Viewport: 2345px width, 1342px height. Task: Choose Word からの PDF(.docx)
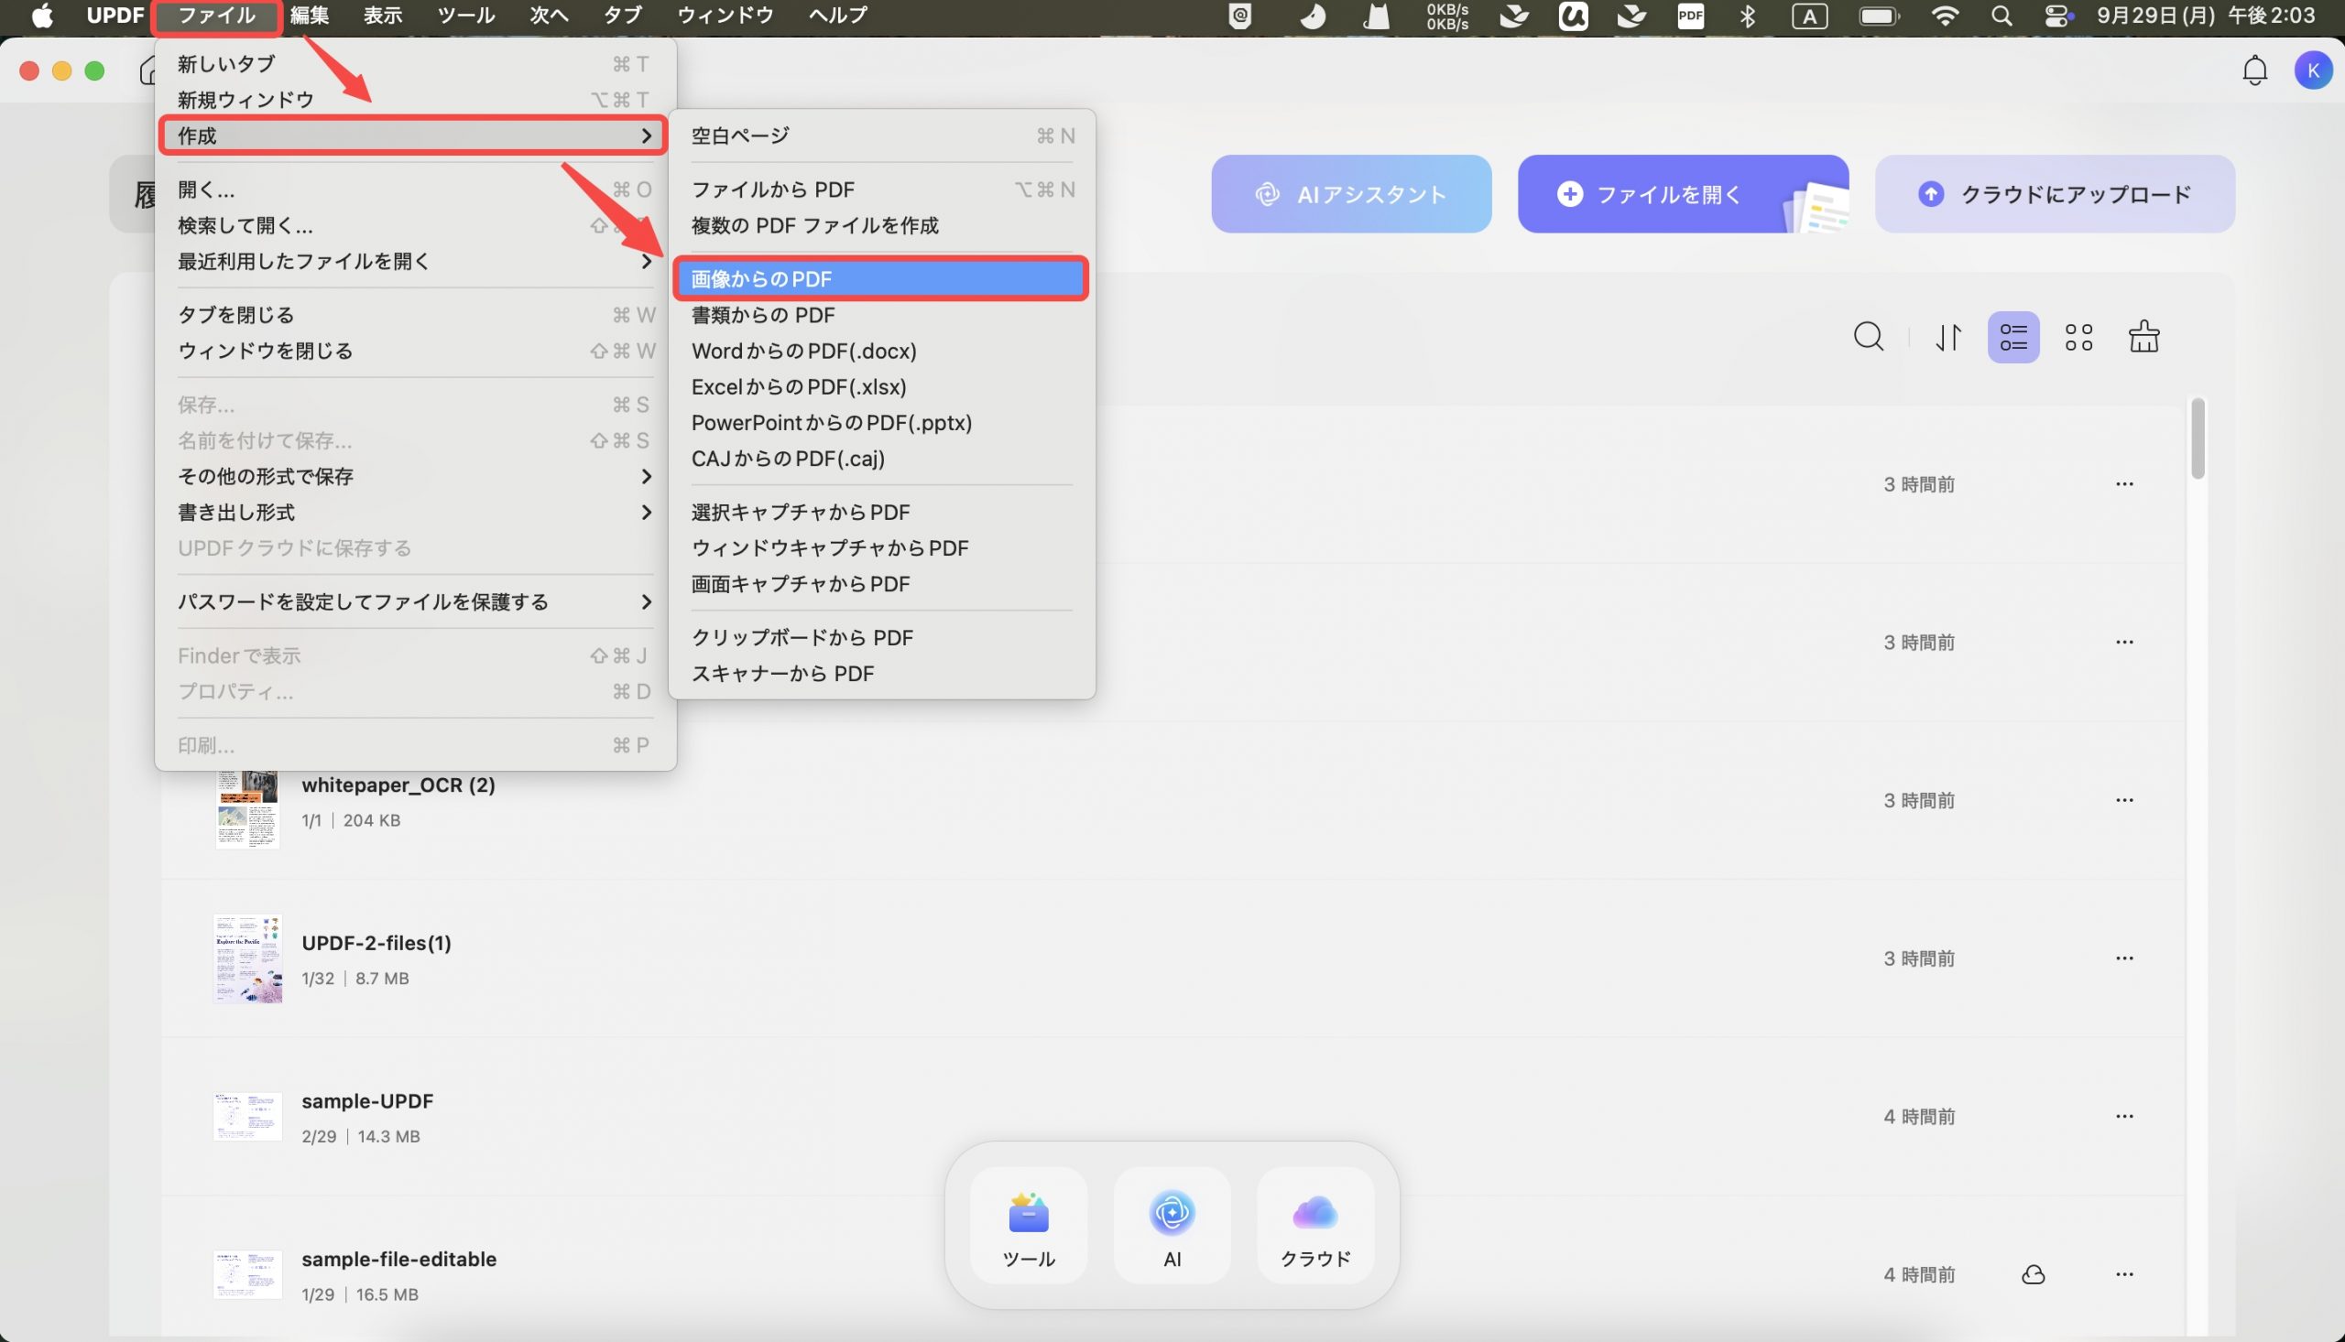(880, 351)
